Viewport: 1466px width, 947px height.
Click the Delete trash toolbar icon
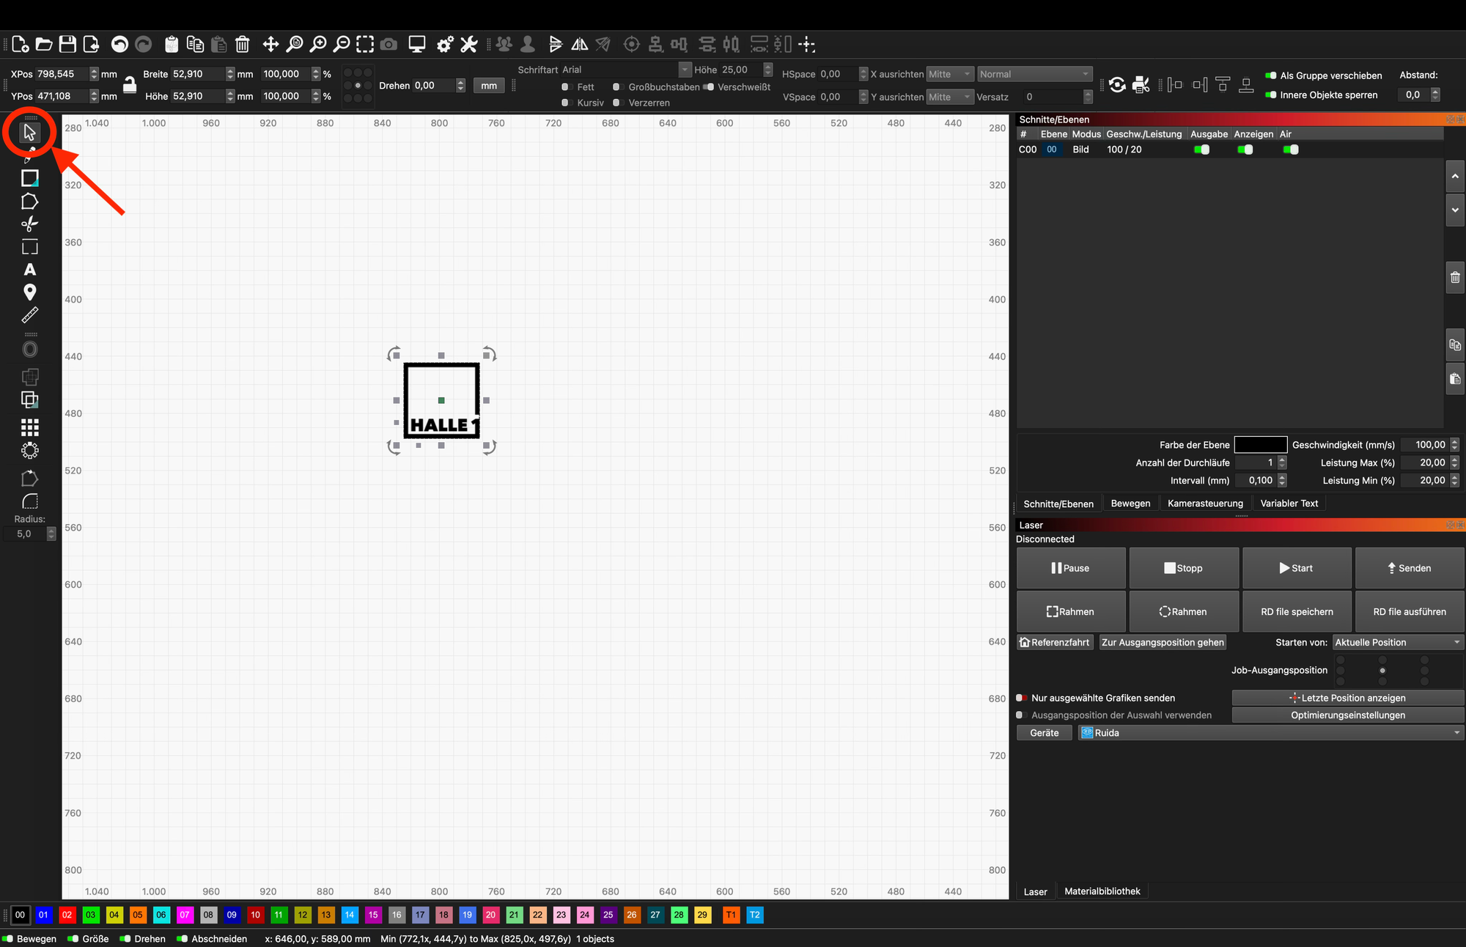click(x=243, y=45)
